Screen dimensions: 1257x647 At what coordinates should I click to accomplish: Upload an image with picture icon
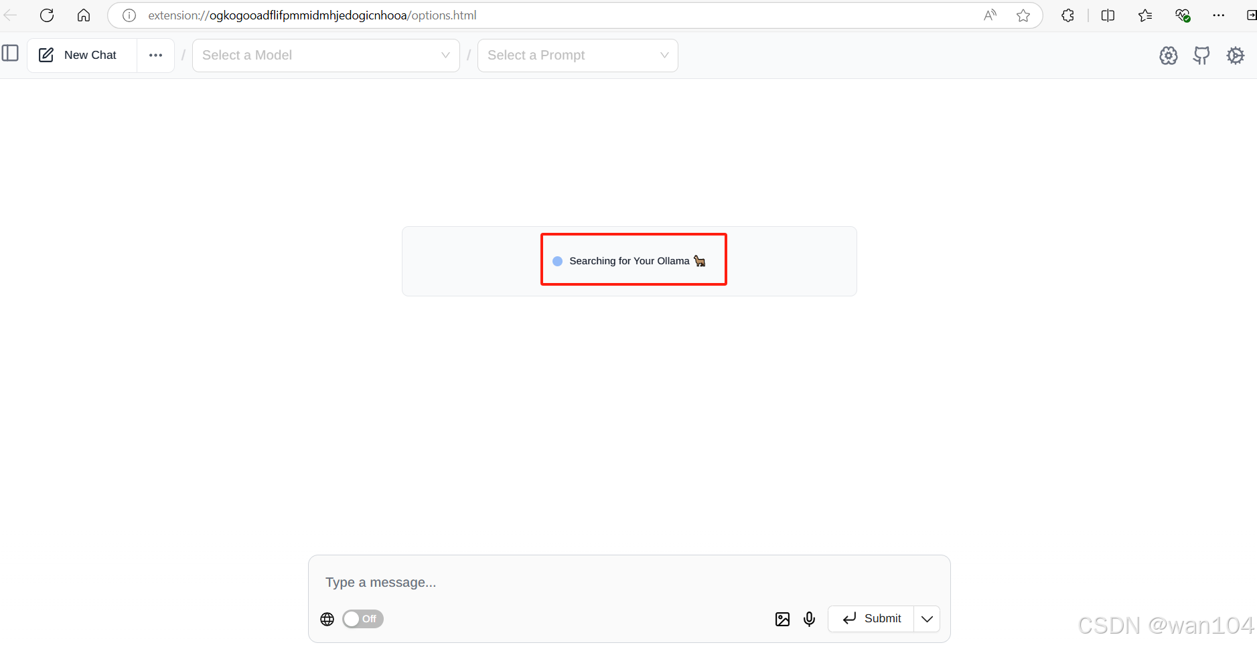tap(782, 619)
